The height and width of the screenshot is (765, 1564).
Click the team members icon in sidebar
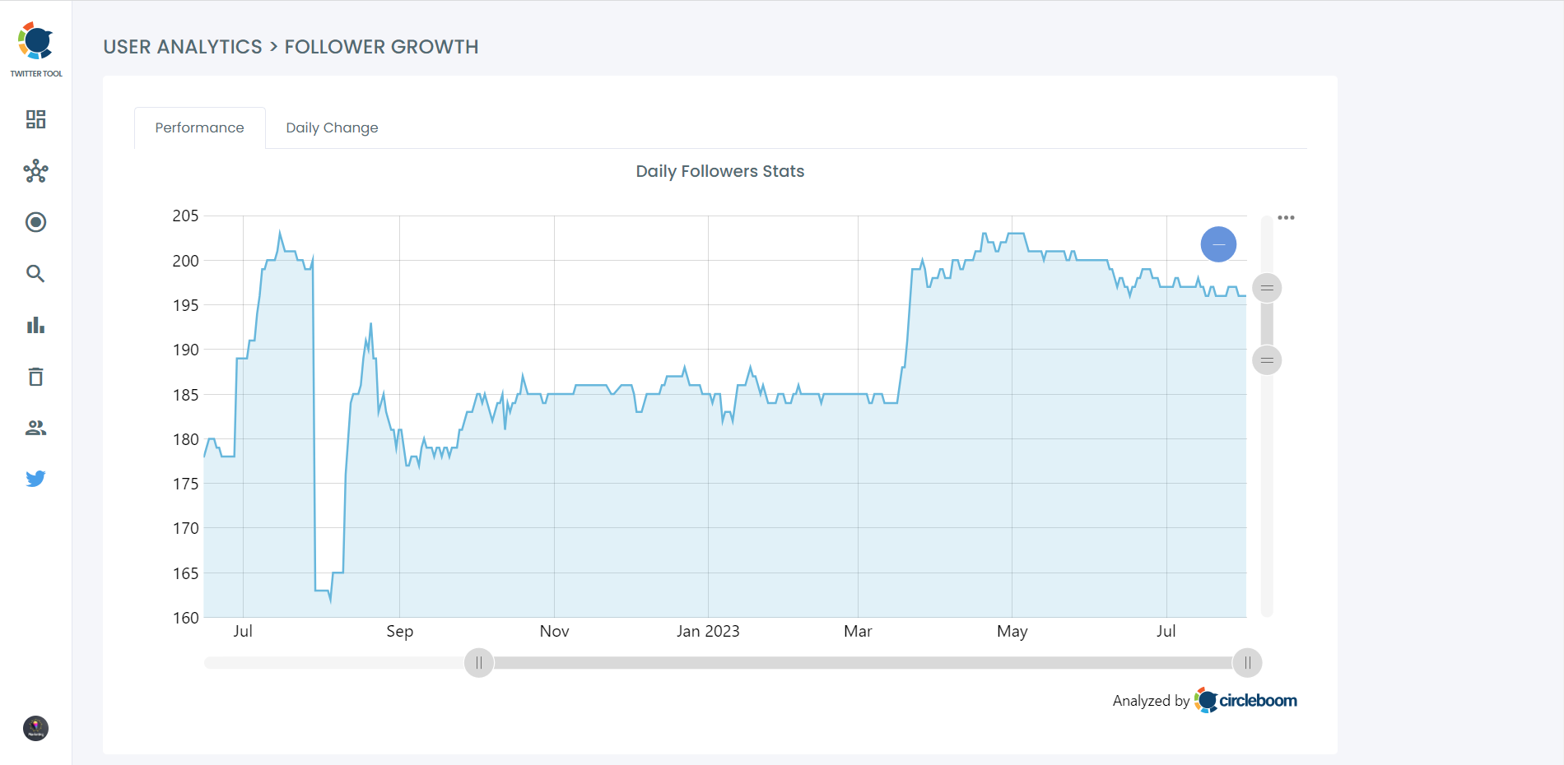coord(35,427)
